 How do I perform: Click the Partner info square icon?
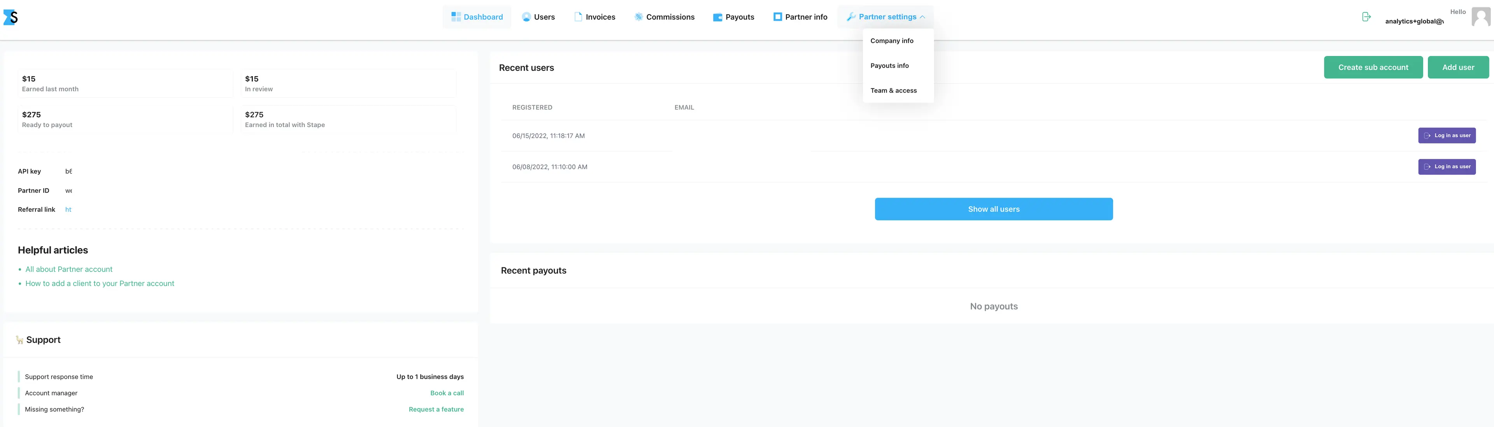[778, 17]
